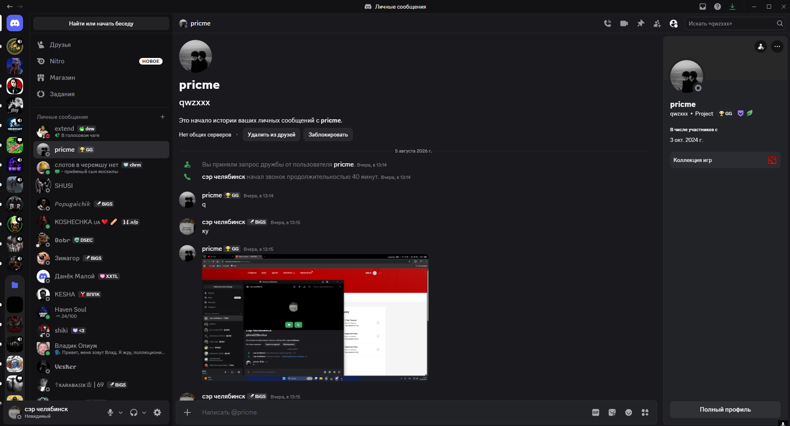Open conversation with Popugaichik
Image resolution: width=790 pixels, height=426 pixels.
101,204
